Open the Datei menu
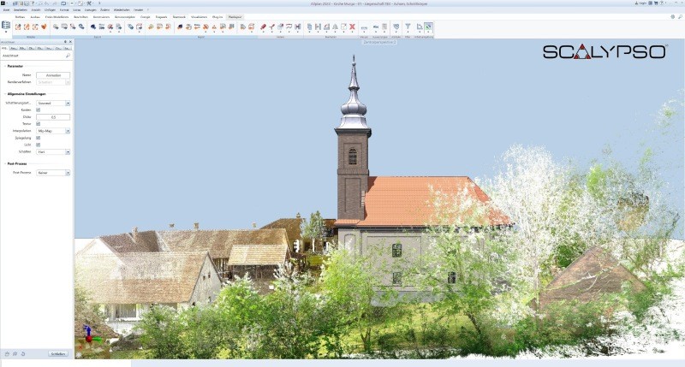The image size is (685, 367). pos(6,9)
